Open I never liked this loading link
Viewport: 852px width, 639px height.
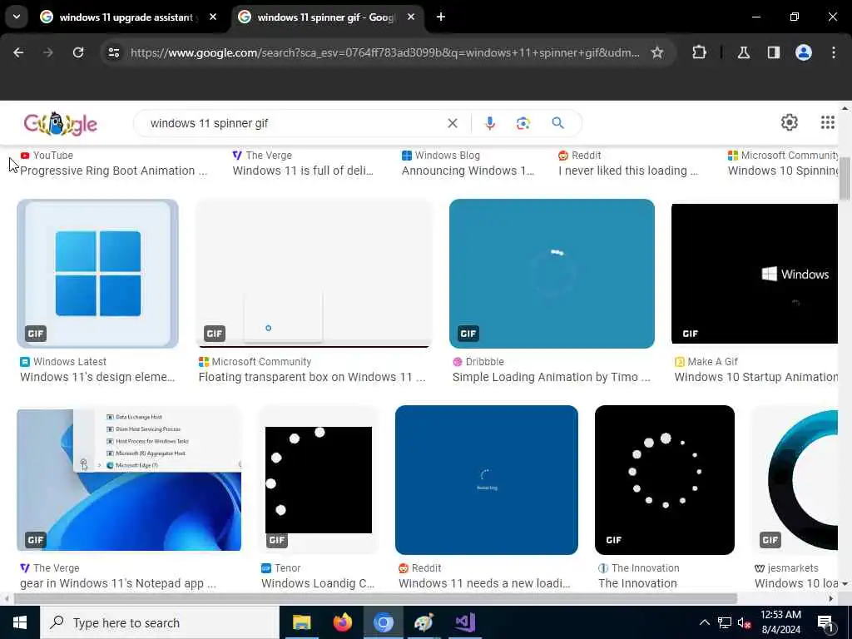(628, 171)
